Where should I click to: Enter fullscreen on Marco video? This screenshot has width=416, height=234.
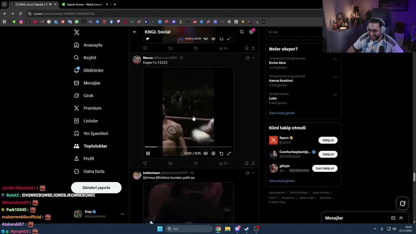[x=229, y=153]
